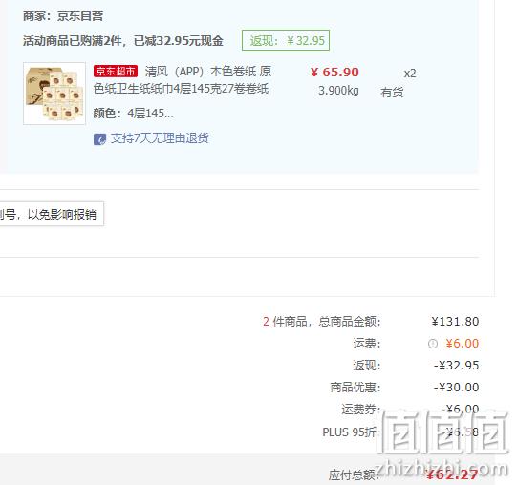Click the 商品优惠 -¥30.00 discount row

point(404,388)
